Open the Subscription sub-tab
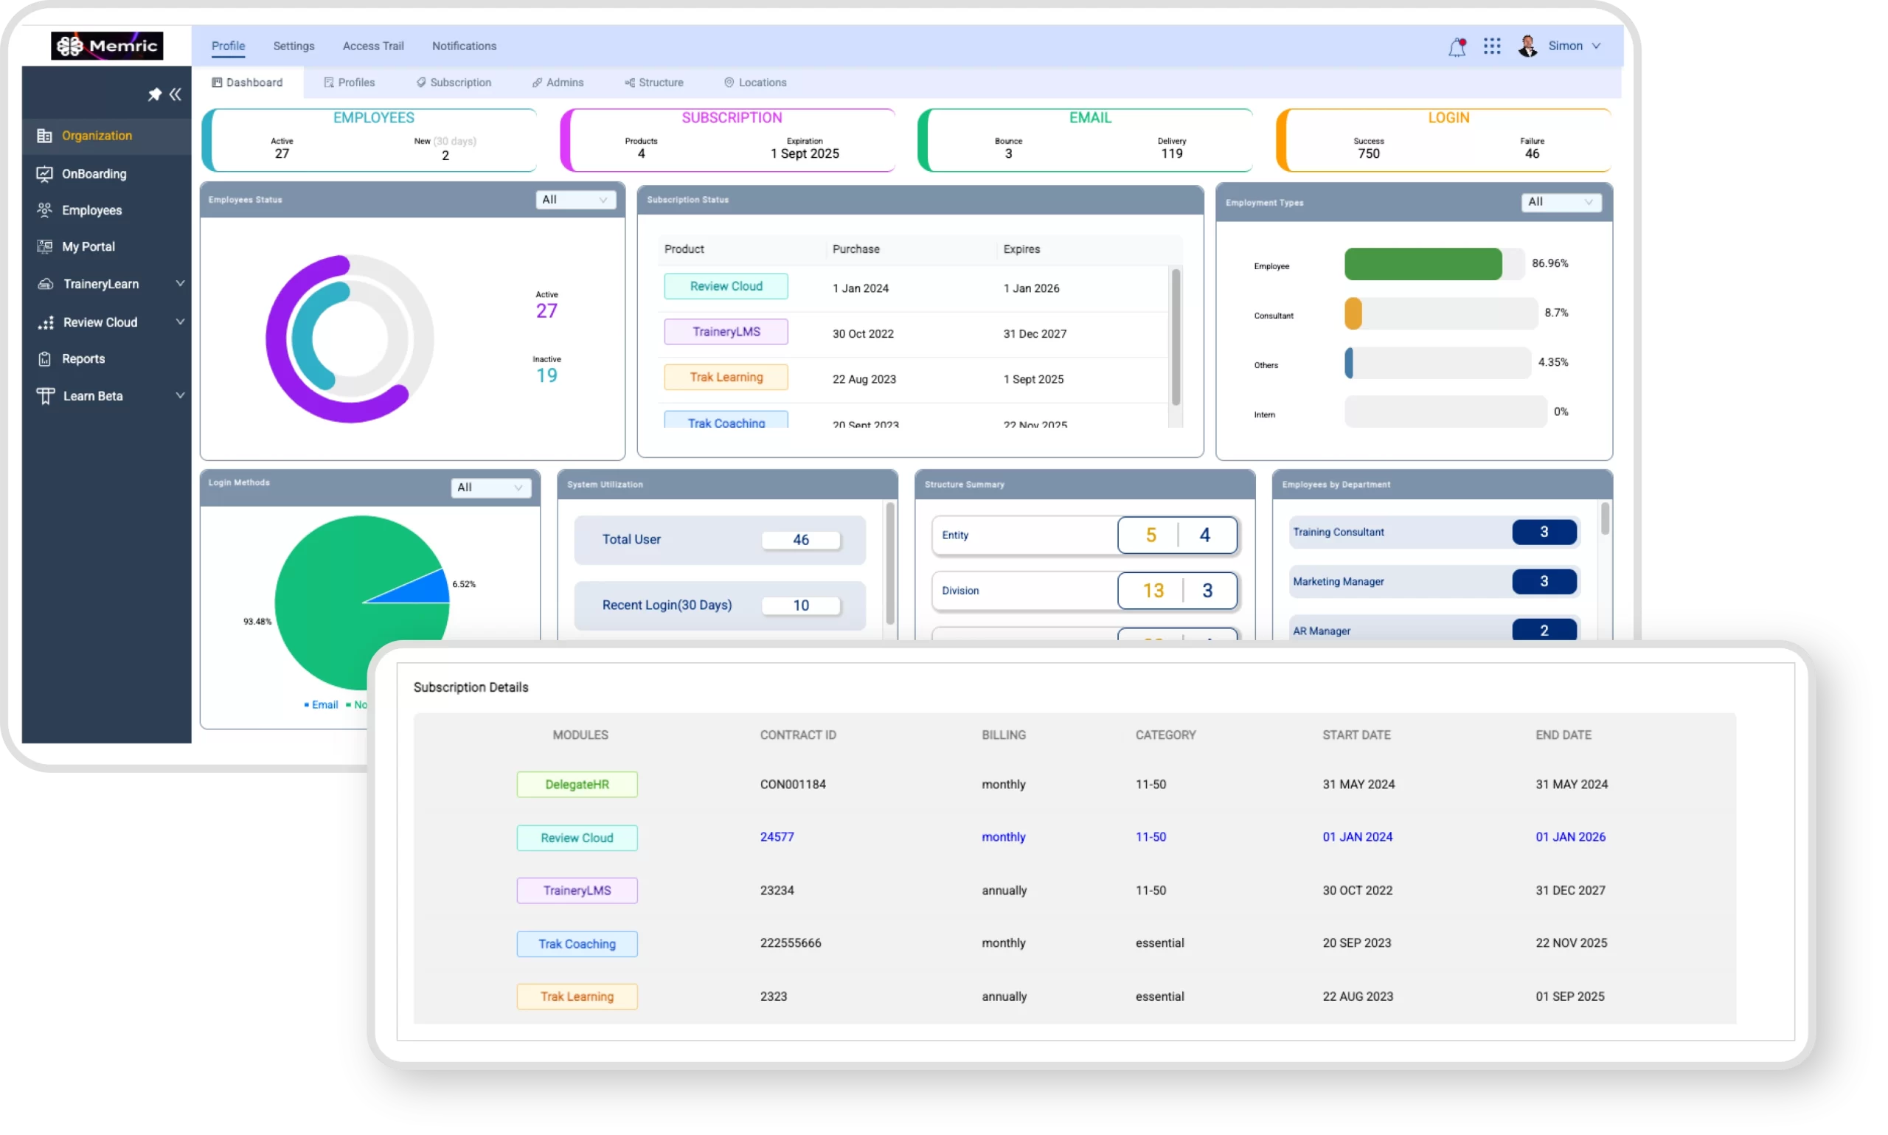 pos(454,83)
